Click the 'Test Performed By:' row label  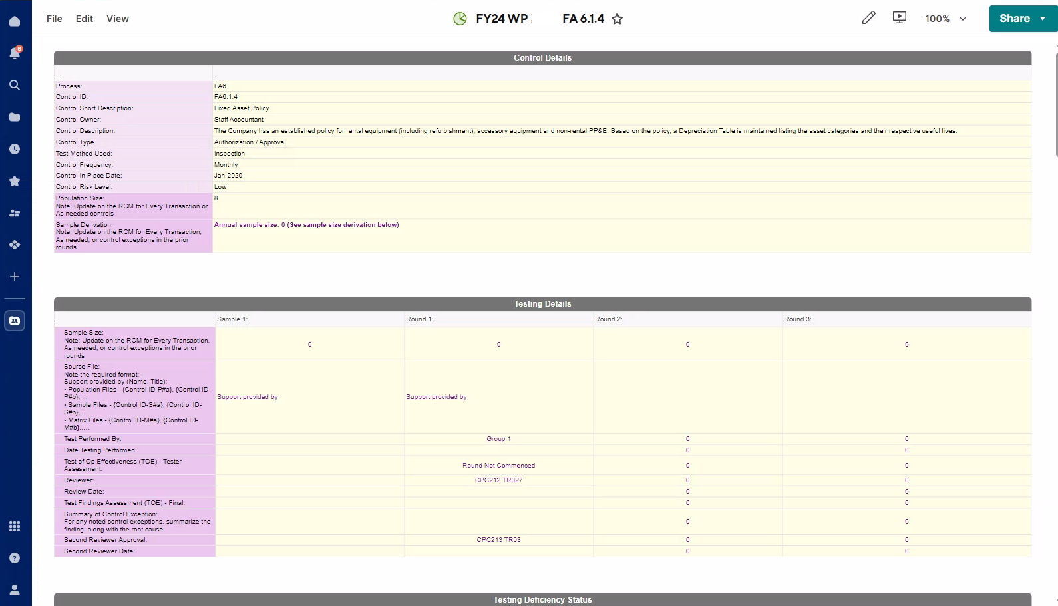click(x=92, y=439)
